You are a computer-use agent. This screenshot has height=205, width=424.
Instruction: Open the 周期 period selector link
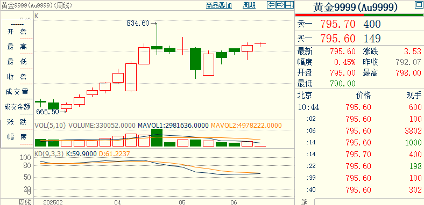point(249,5)
